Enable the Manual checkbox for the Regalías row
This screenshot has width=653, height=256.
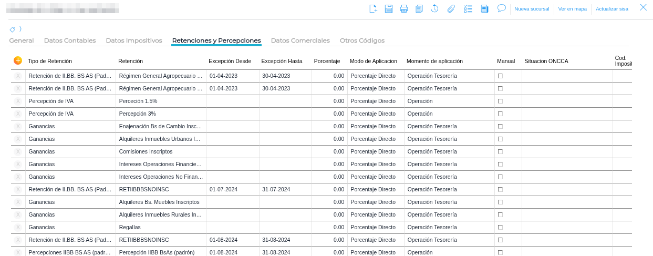[x=500, y=227]
